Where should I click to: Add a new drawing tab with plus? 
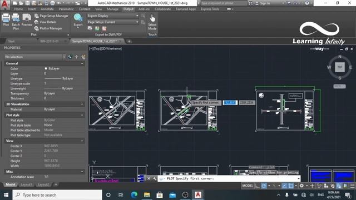(x=129, y=41)
